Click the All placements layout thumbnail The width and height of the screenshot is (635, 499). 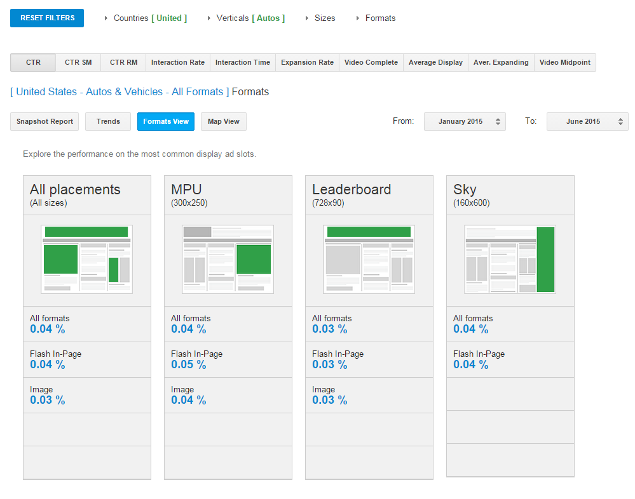pyautogui.click(x=86, y=259)
